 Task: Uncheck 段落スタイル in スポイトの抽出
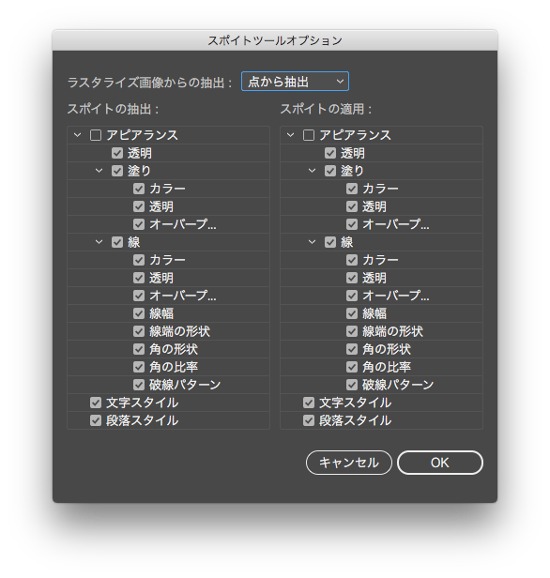coord(96,420)
